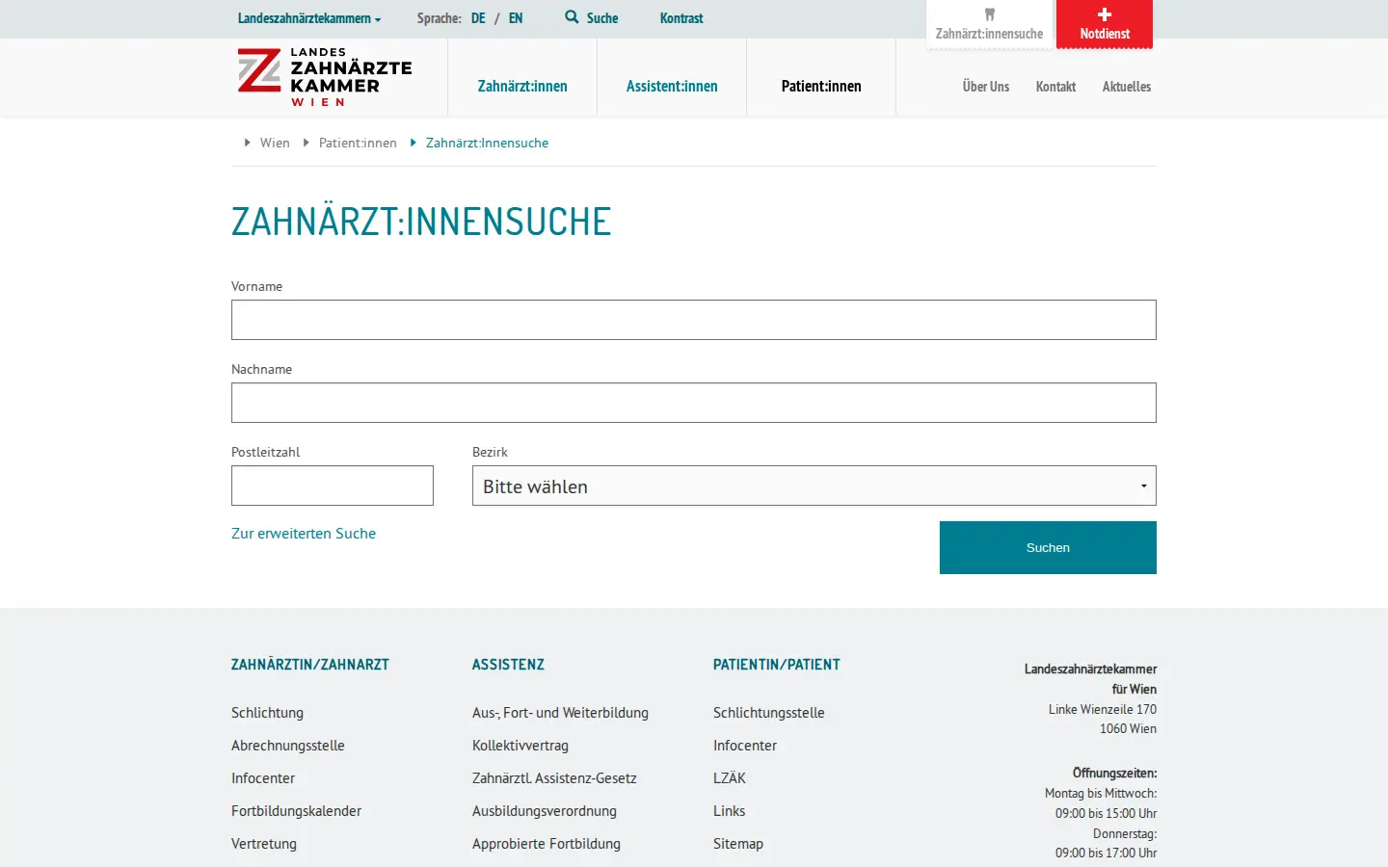
Task: Open the Assistent:innen main menu
Action: coord(672,87)
